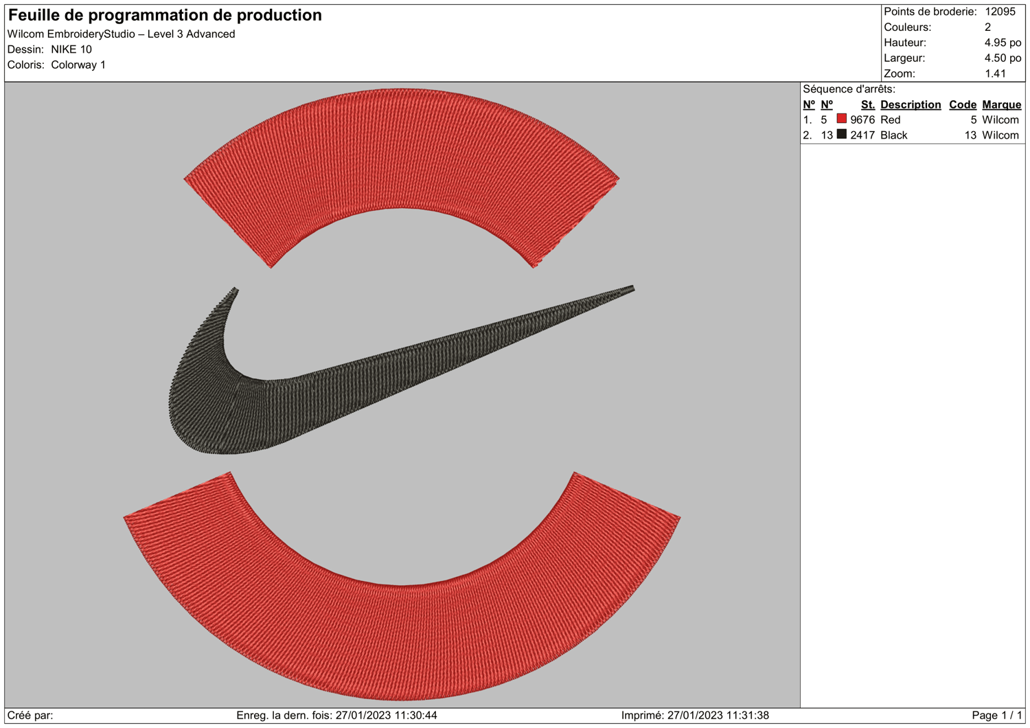The height and width of the screenshot is (728, 1030).
Task: Click the 'Red' description cell
Action: point(891,120)
